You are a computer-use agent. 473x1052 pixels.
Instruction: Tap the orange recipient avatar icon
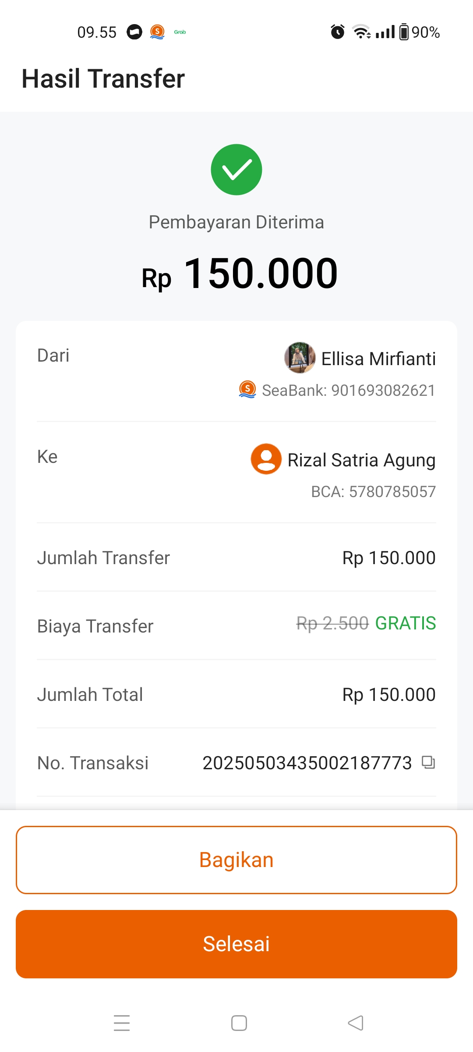point(266,459)
